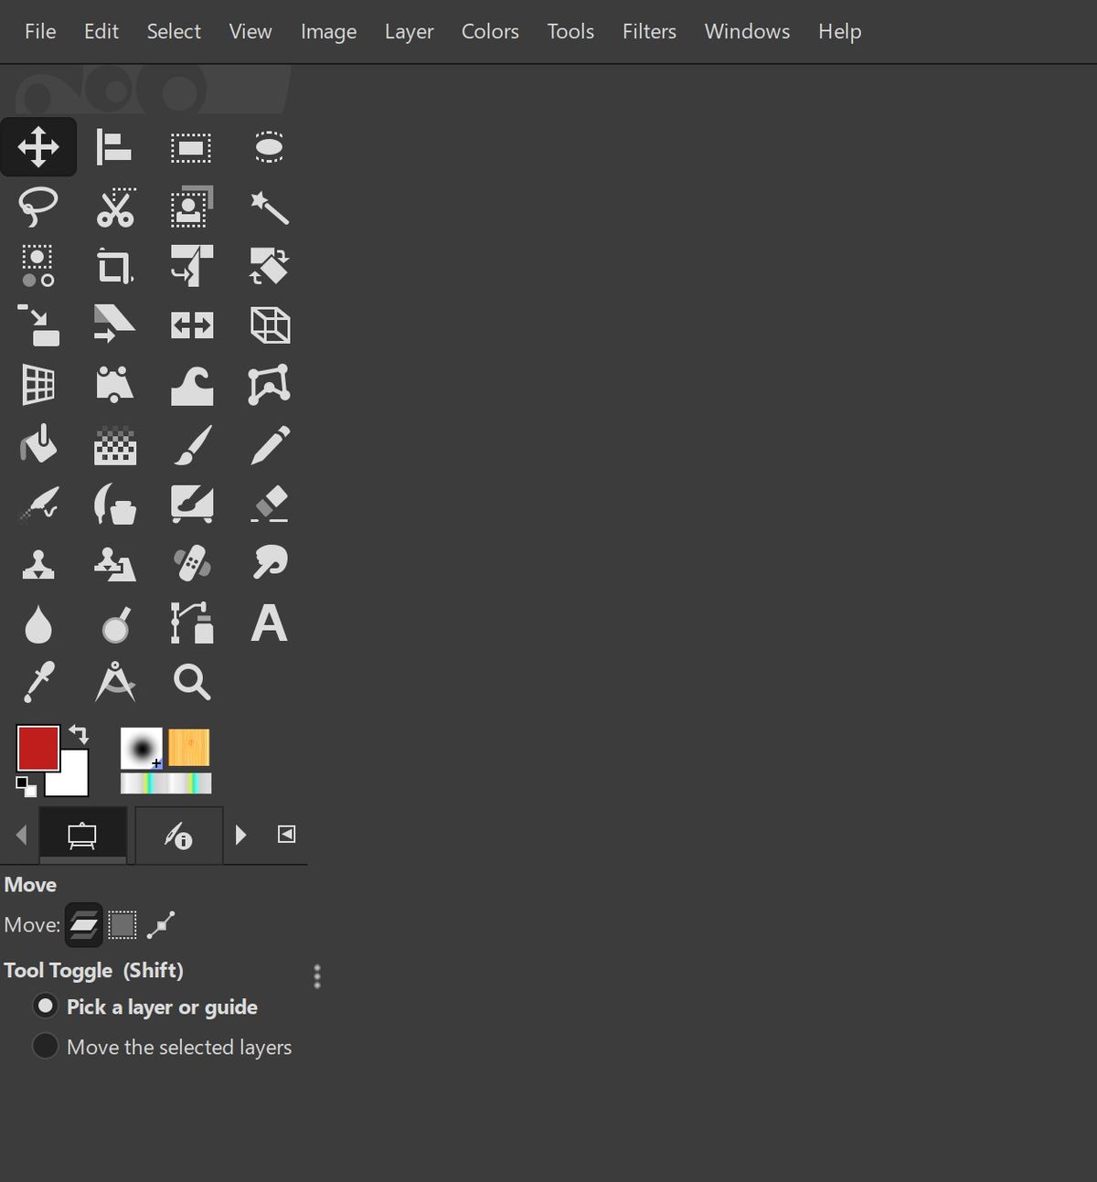The image size is (1097, 1182).
Task: Switch to the Pointer tab in the dock
Action: pyautogui.click(x=178, y=835)
